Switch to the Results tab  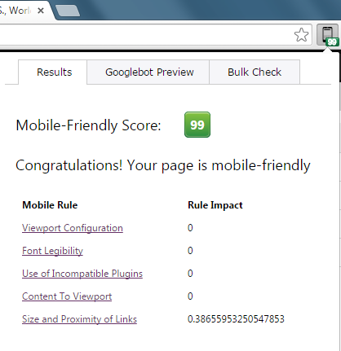tap(53, 72)
